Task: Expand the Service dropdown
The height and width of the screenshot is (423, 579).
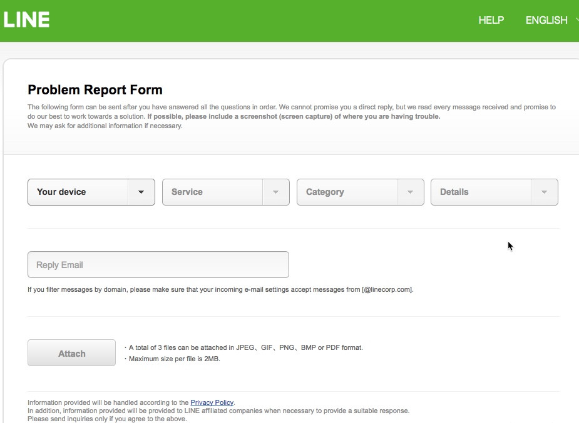Action: point(213,192)
